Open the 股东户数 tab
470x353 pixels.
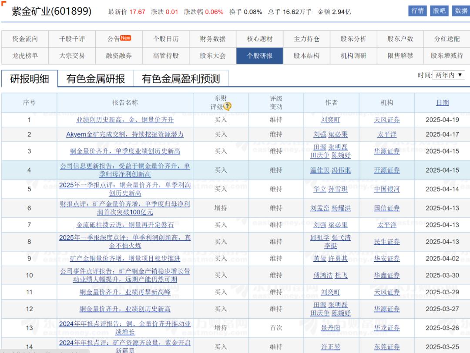400,39
